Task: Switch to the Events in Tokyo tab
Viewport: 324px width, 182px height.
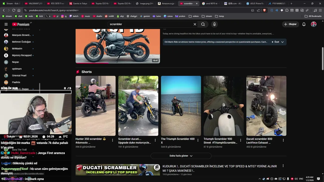Action: pyautogui.click(x=78, y=4)
